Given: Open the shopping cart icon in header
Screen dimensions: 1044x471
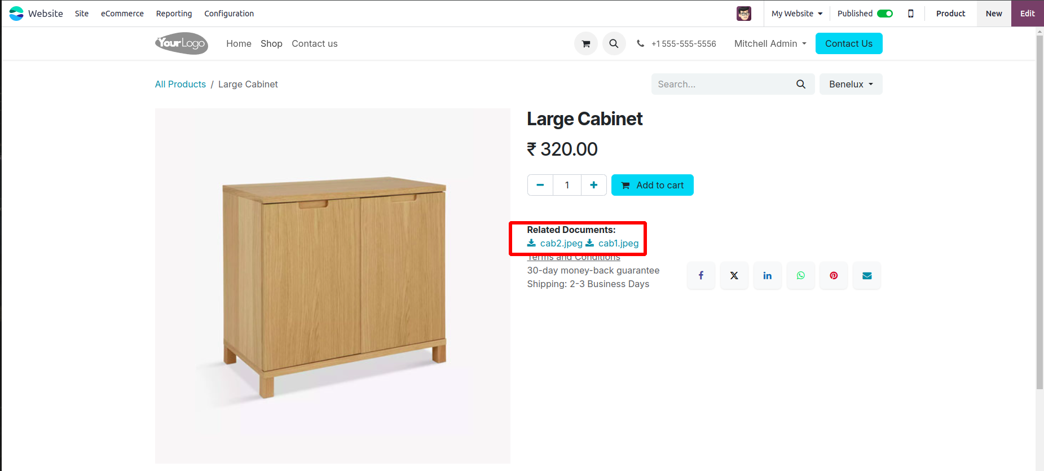Looking at the screenshot, I should click(586, 43).
